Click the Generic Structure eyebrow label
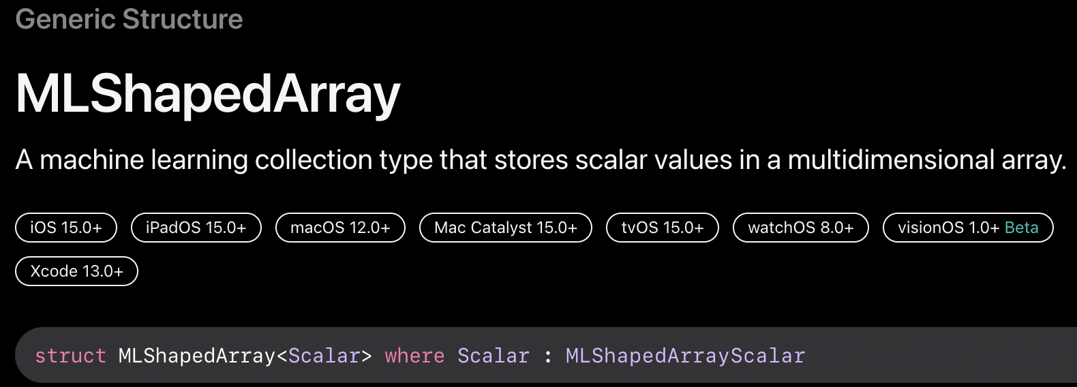This screenshot has height=387, width=1077. (x=129, y=19)
